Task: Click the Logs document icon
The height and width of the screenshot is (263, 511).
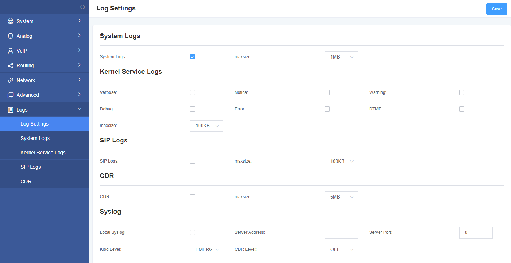Action: click(x=10, y=110)
